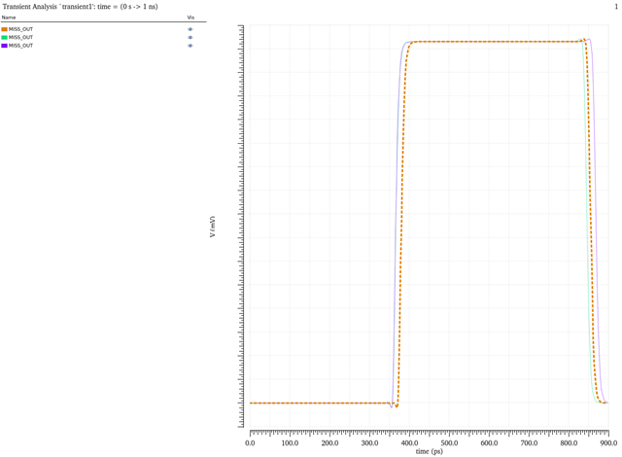Click the 900.0 tick on time axis

(607, 442)
